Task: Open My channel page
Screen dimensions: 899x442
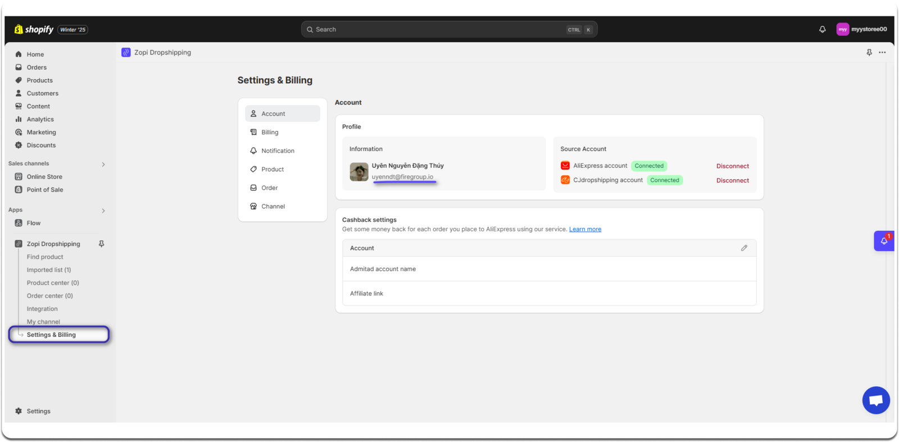Action: tap(43, 321)
